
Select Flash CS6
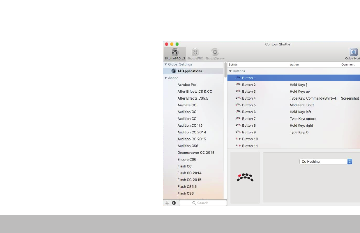(x=186, y=193)
